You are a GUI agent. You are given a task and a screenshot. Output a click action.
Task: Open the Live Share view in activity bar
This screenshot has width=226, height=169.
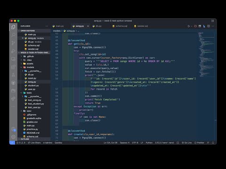pos(13,99)
